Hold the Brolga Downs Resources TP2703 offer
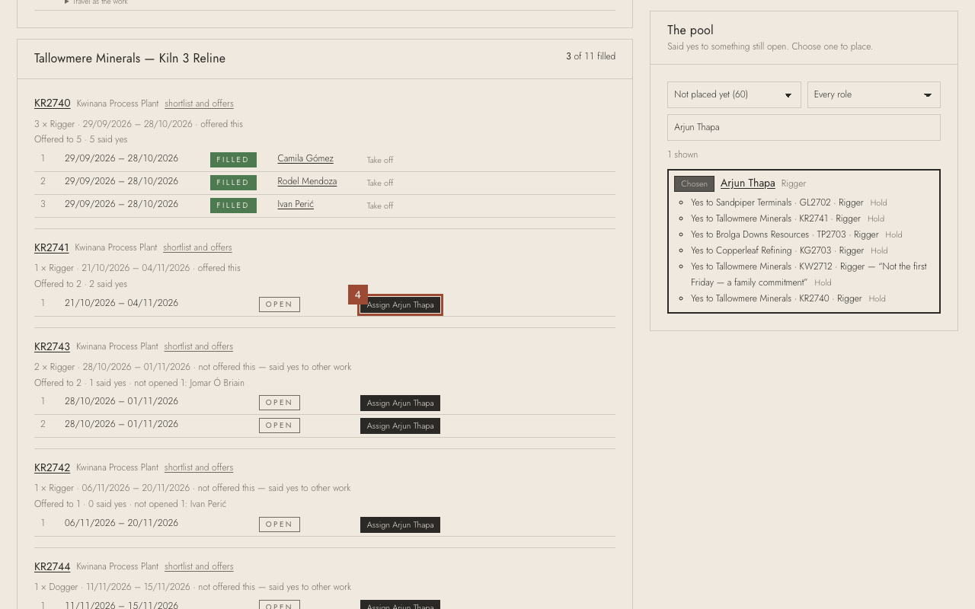The width and height of the screenshot is (975, 609). pos(893,234)
